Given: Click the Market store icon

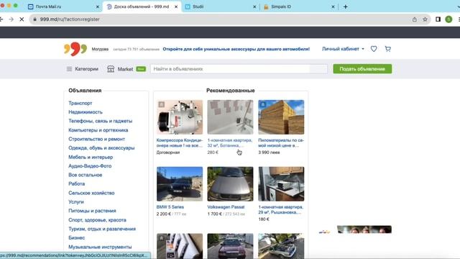Looking at the screenshot, I should click(111, 69).
